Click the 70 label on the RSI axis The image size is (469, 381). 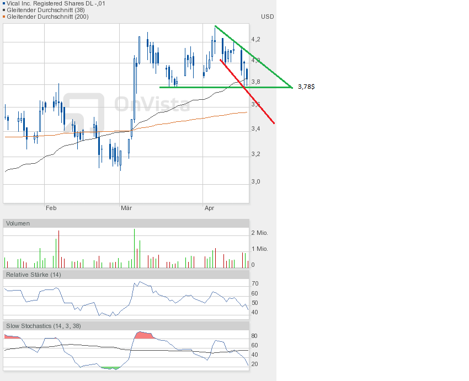[x=255, y=283]
